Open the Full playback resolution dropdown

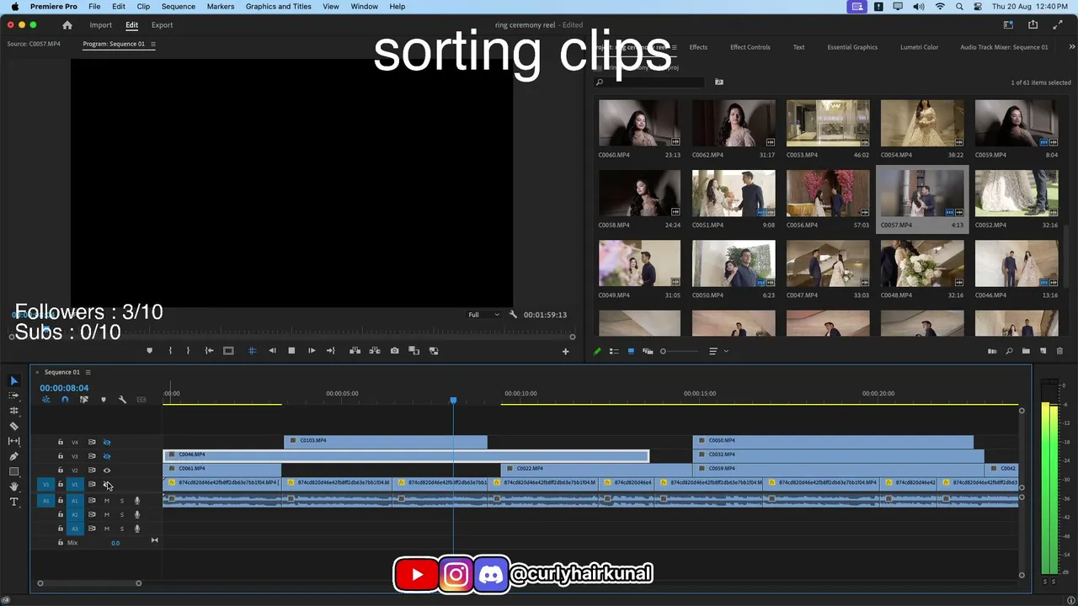click(x=483, y=315)
